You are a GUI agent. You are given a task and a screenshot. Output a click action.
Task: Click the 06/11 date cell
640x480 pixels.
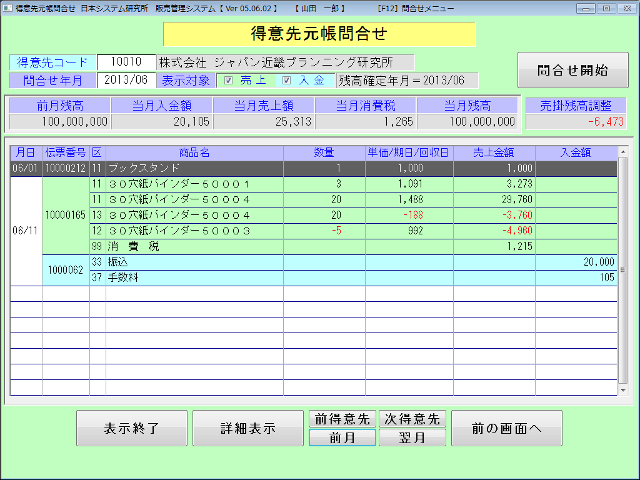pos(26,231)
